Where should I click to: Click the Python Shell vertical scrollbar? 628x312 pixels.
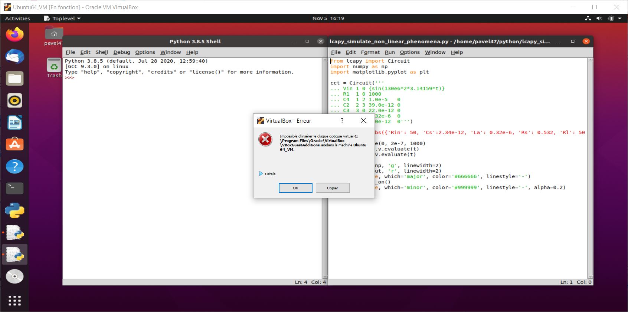(x=325, y=168)
